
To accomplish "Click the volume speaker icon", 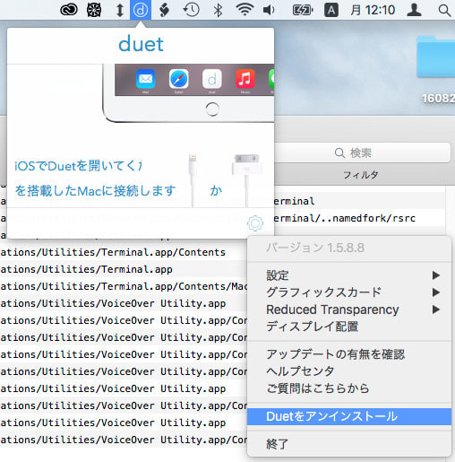I will click(x=269, y=10).
